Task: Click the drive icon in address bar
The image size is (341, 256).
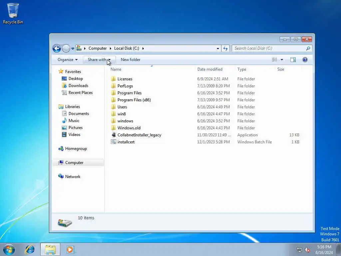Action: (x=79, y=48)
